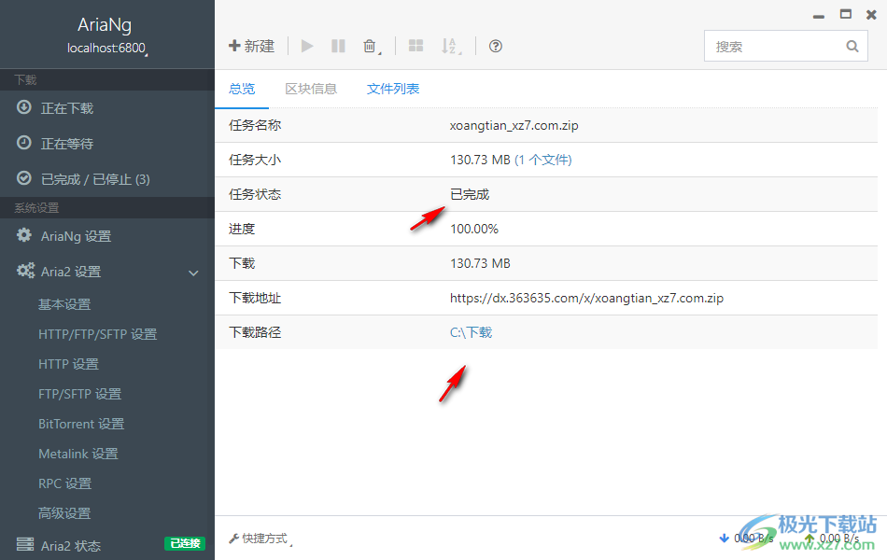Click the download clock icon beside 正在下载
This screenshot has width=887, height=560.
pos(23,107)
